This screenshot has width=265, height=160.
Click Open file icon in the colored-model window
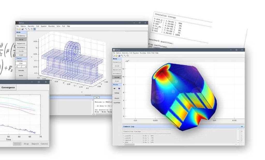tap(116, 55)
